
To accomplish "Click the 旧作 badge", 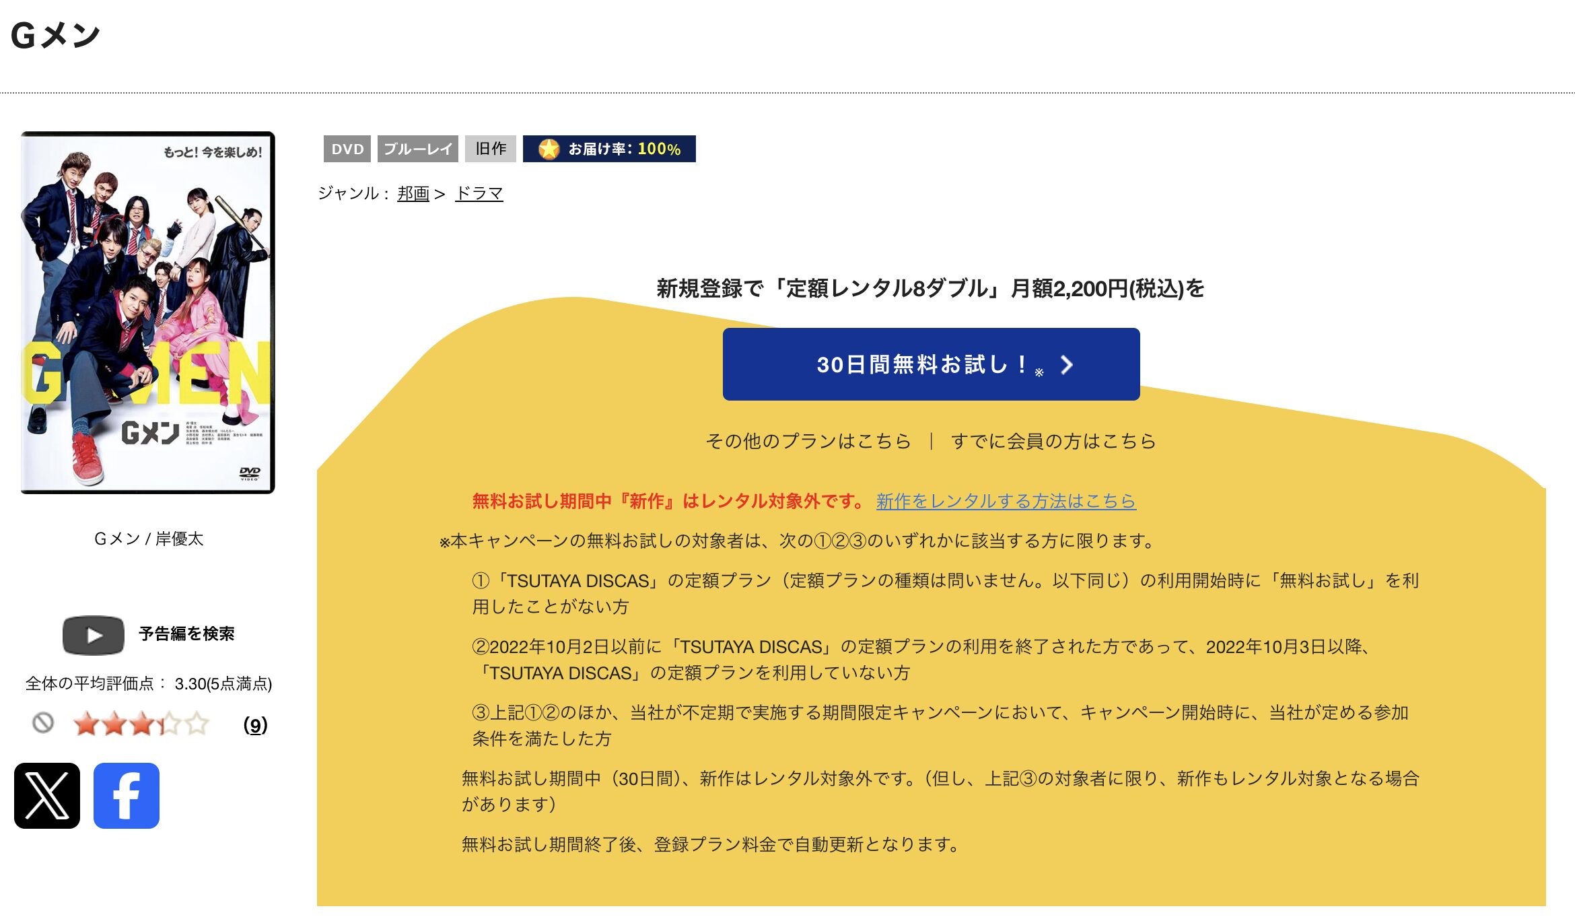I will pos(491,149).
